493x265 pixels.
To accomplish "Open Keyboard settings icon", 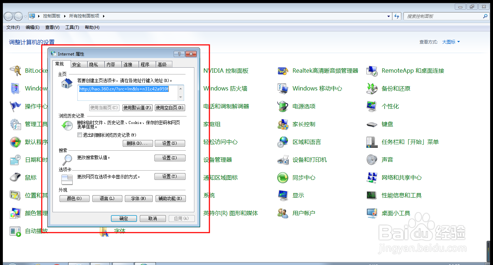I will [x=372, y=124].
